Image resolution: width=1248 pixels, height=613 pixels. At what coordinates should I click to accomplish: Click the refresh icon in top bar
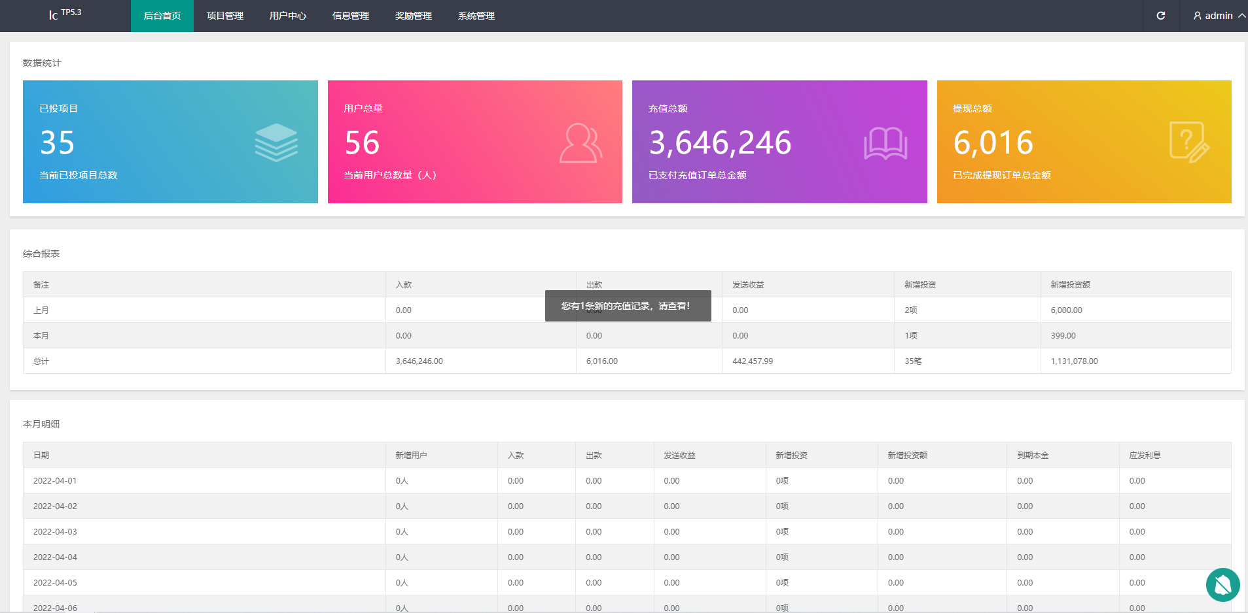coord(1160,16)
